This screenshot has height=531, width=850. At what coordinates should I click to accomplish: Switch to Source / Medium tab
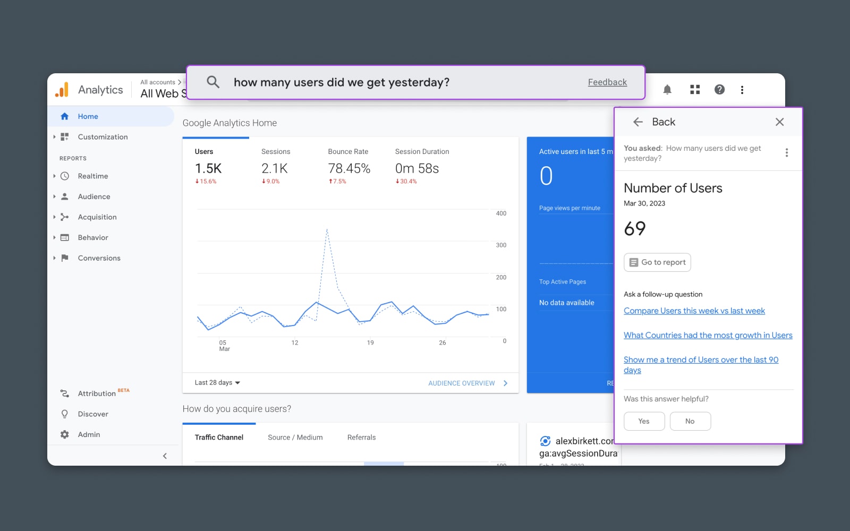295,438
